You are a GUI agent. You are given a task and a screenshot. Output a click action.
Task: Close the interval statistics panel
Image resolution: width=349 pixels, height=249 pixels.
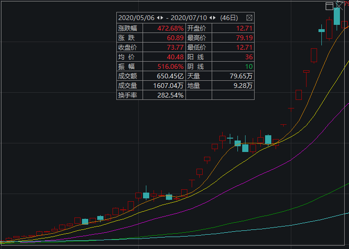click(249, 18)
